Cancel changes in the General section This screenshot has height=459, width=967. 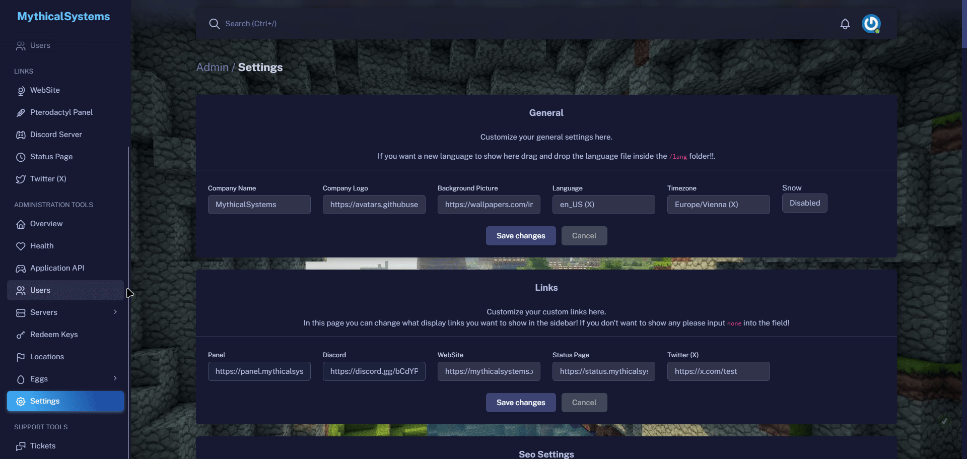tap(584, 236)
